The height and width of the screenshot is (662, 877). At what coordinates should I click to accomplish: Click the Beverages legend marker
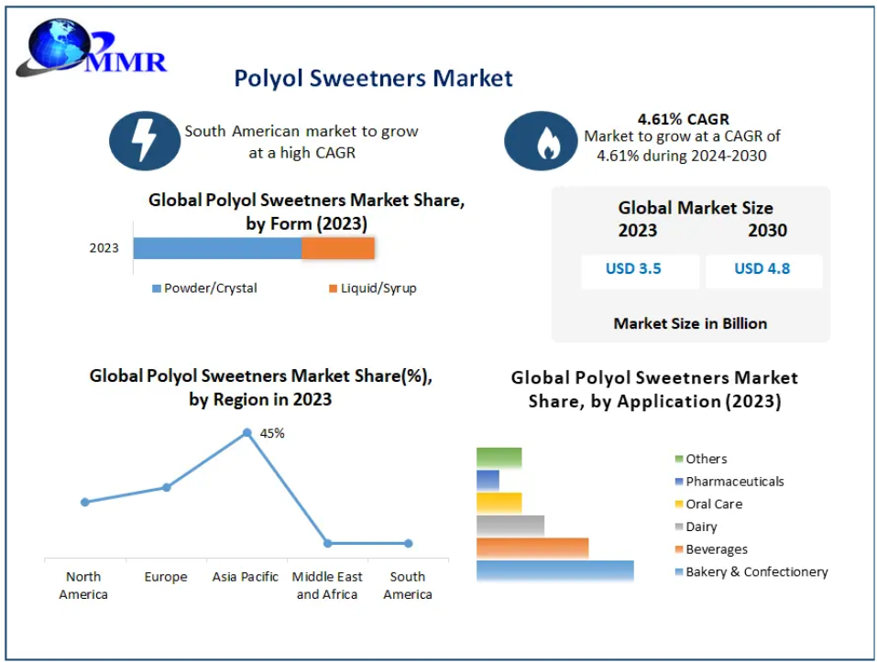[x=678, y=549]
